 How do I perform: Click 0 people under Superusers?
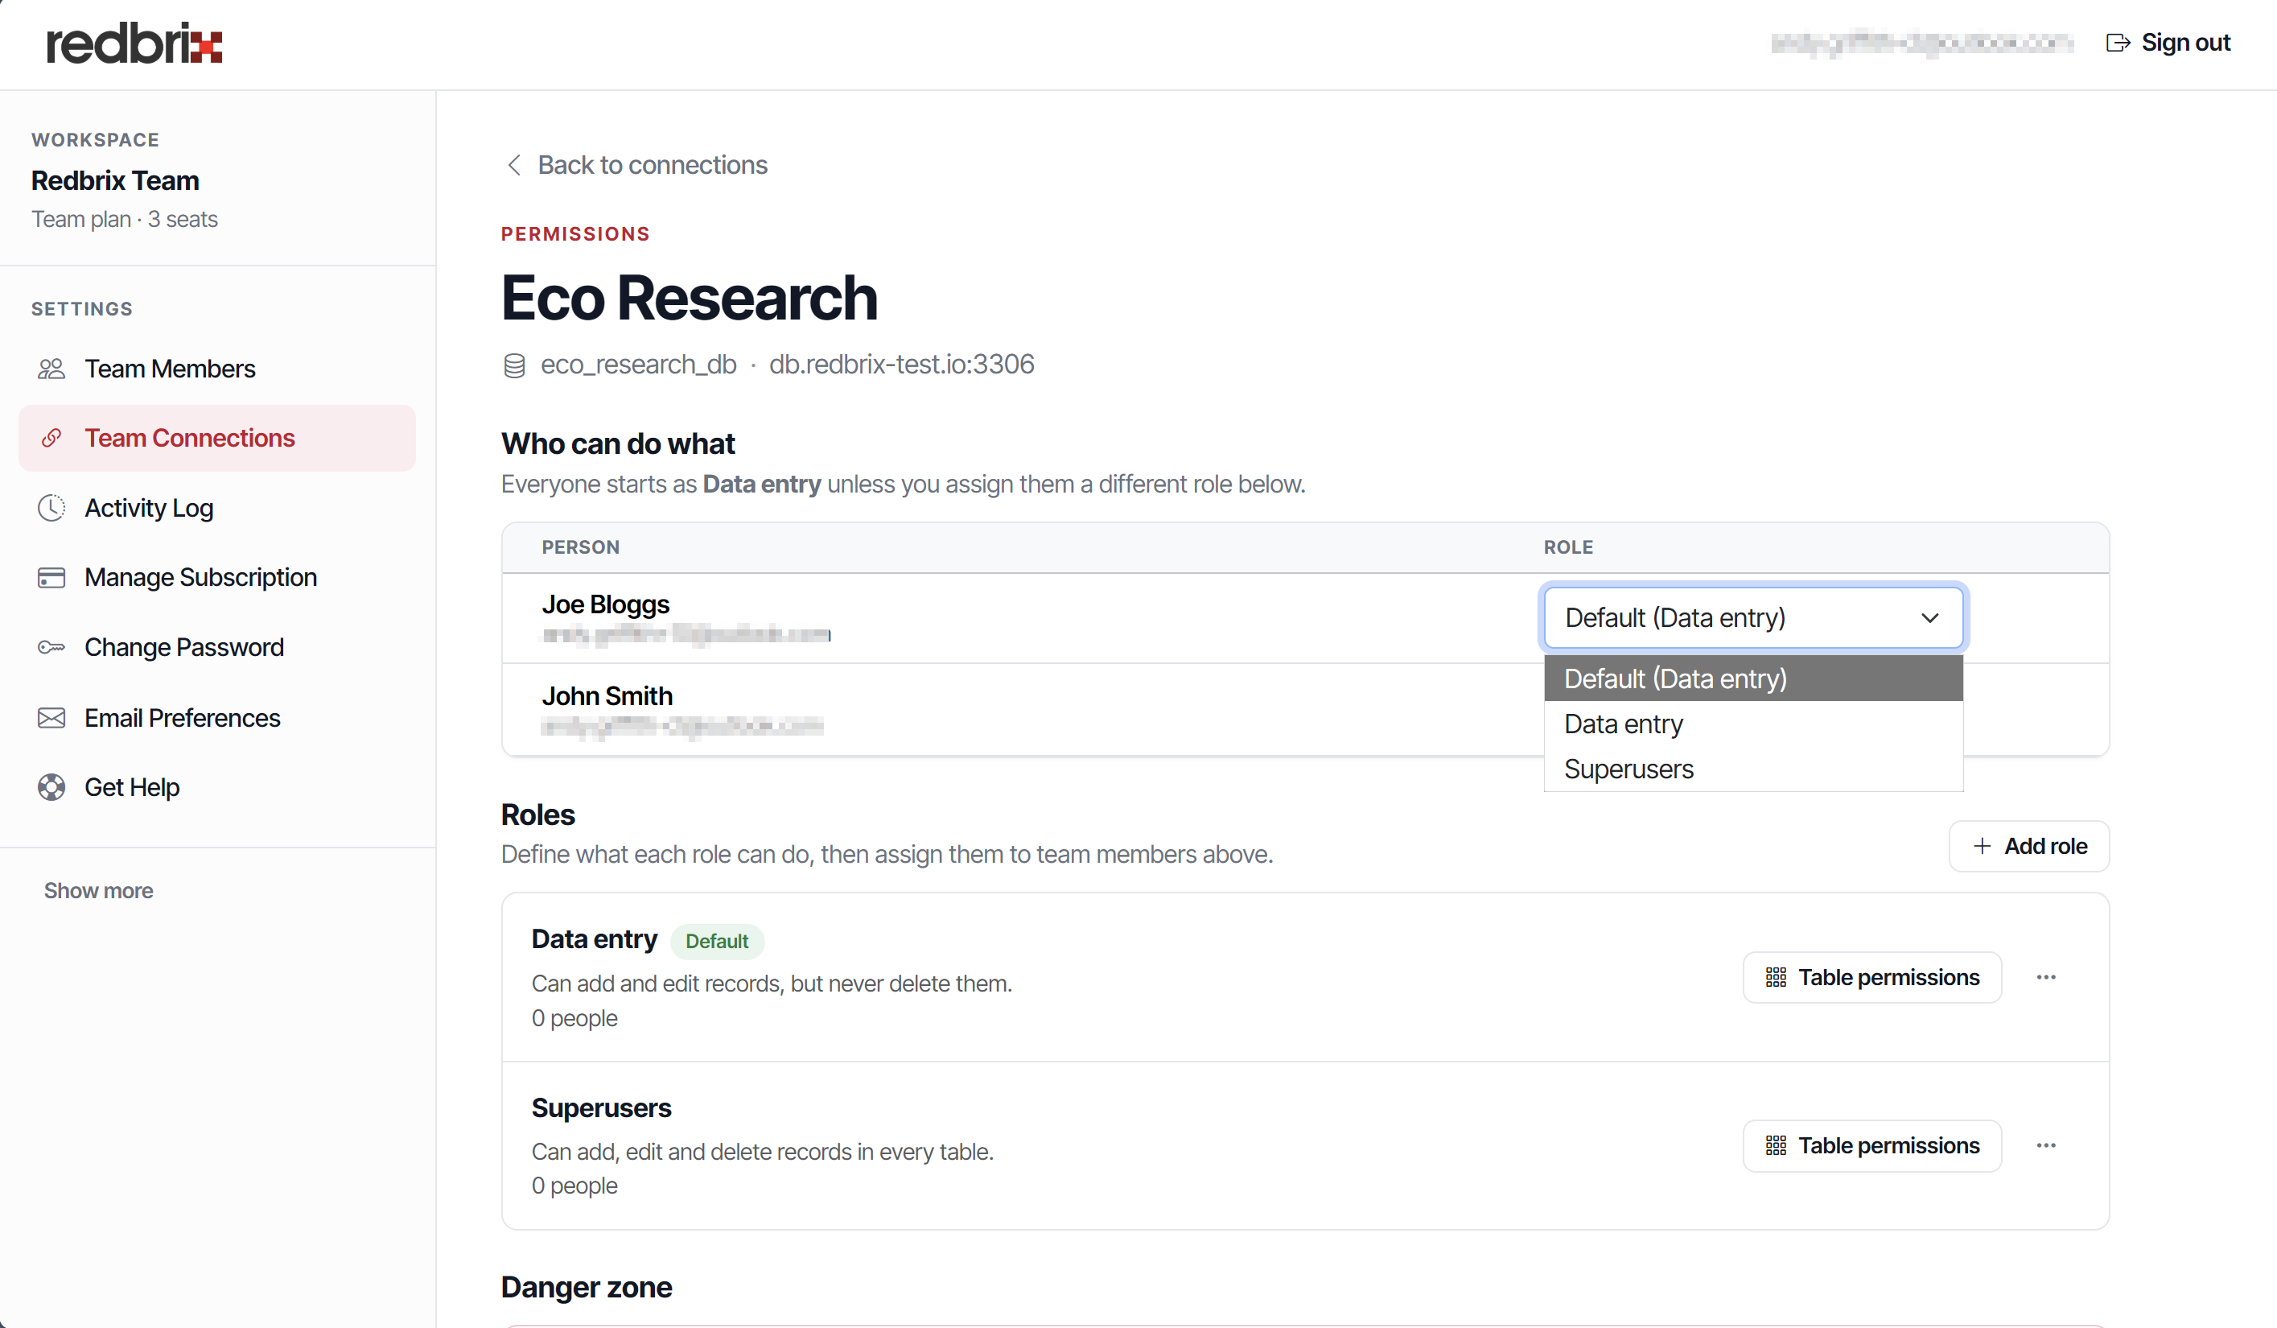coord(574,1186)
